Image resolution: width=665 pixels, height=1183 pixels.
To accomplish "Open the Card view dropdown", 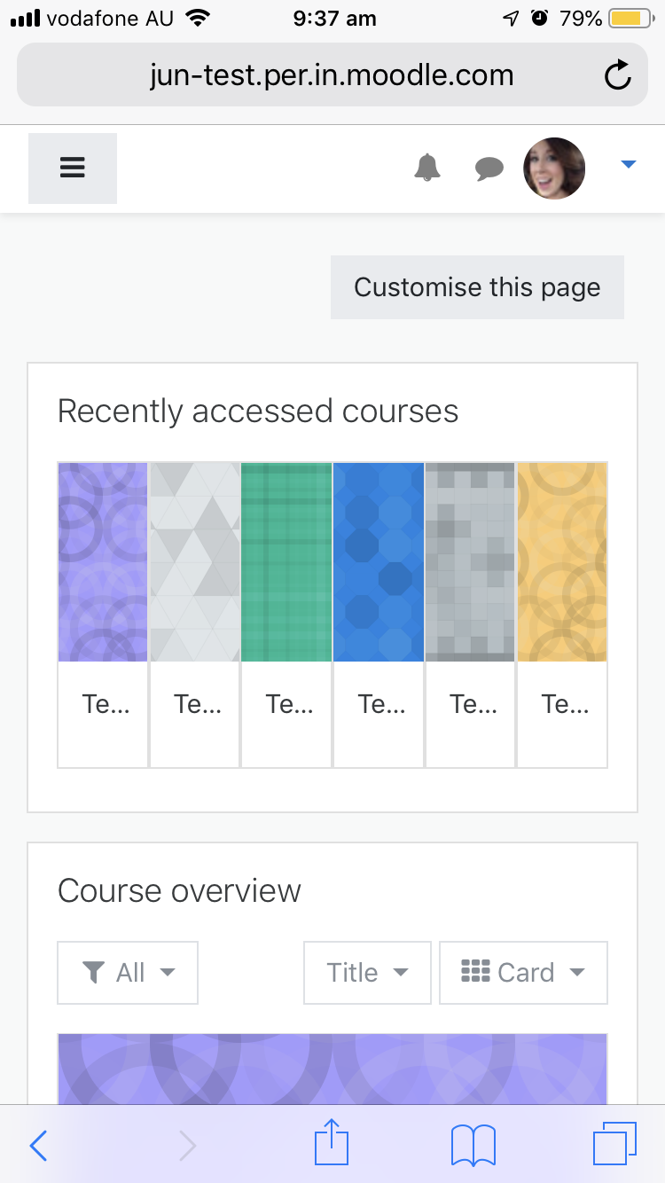I will 523,973.
